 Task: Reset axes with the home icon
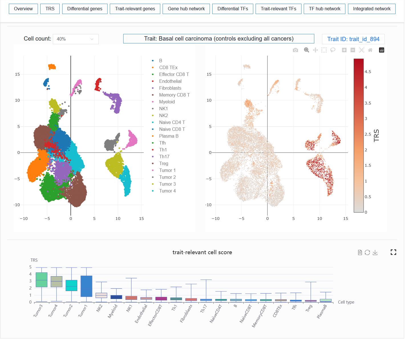(x=370, y=50)
